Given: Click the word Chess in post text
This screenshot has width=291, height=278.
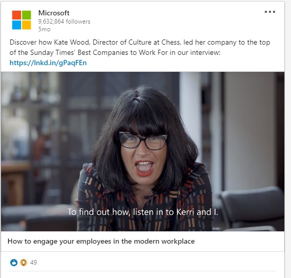Looking at the screenshot, I should click(x=171, y=42).
